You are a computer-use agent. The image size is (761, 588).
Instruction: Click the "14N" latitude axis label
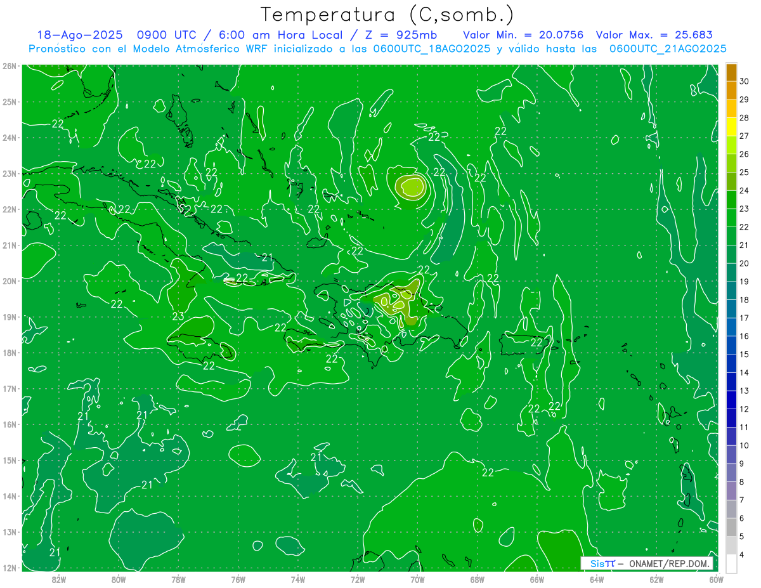click(10, 496)
